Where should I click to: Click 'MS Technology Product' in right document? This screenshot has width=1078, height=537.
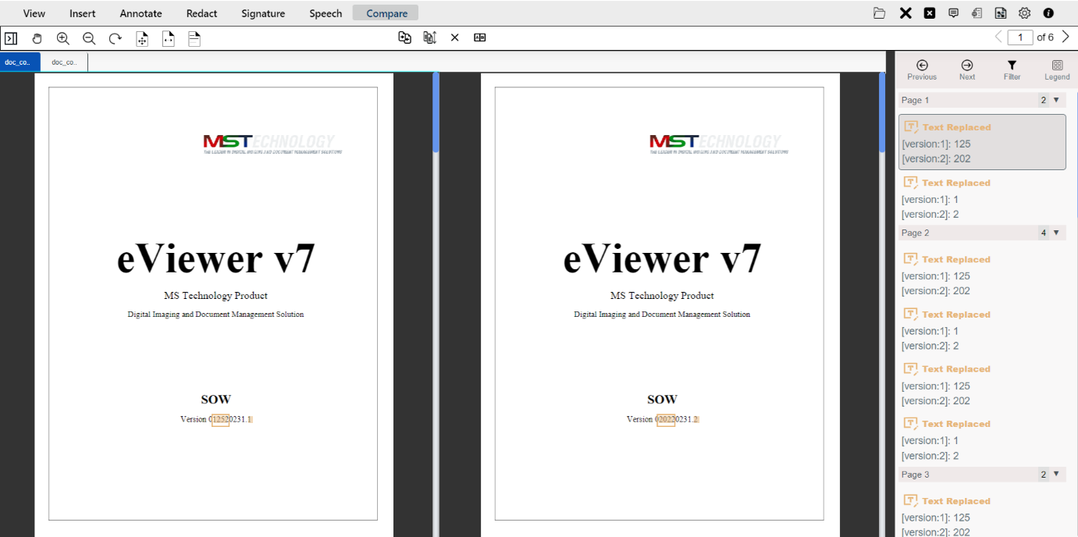[x=662, y=296]
